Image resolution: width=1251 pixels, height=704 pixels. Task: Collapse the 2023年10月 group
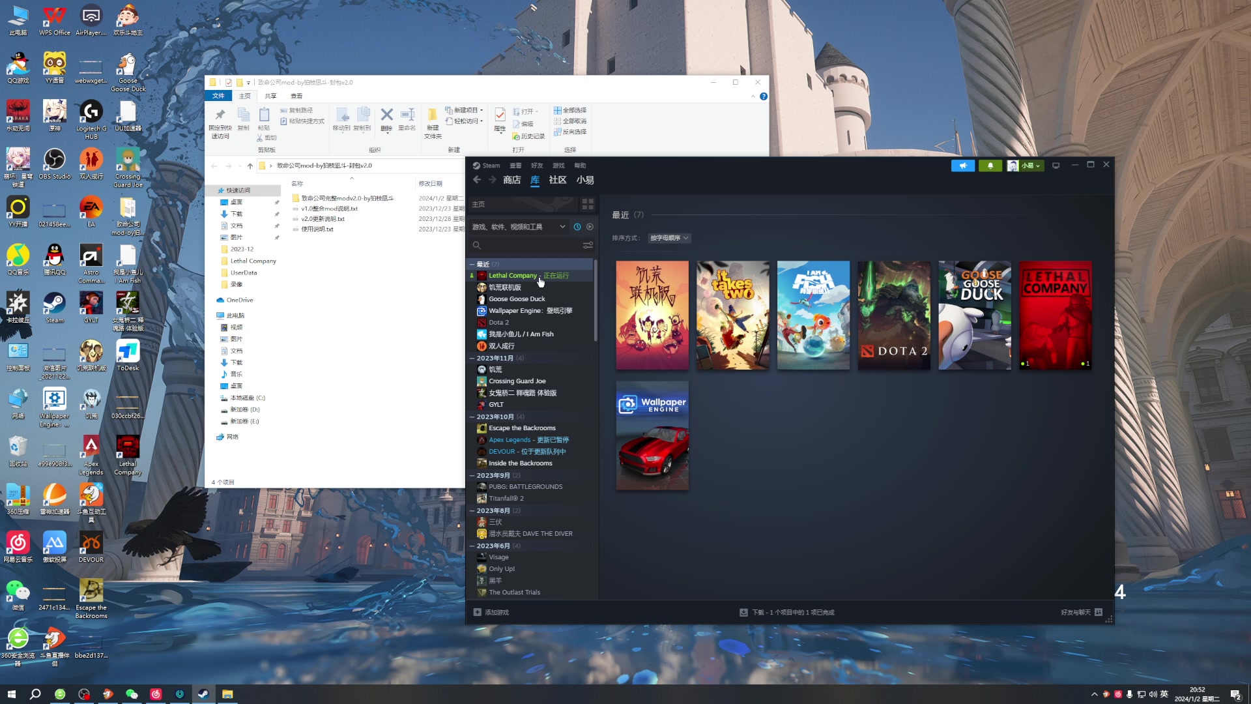point(472,417)
